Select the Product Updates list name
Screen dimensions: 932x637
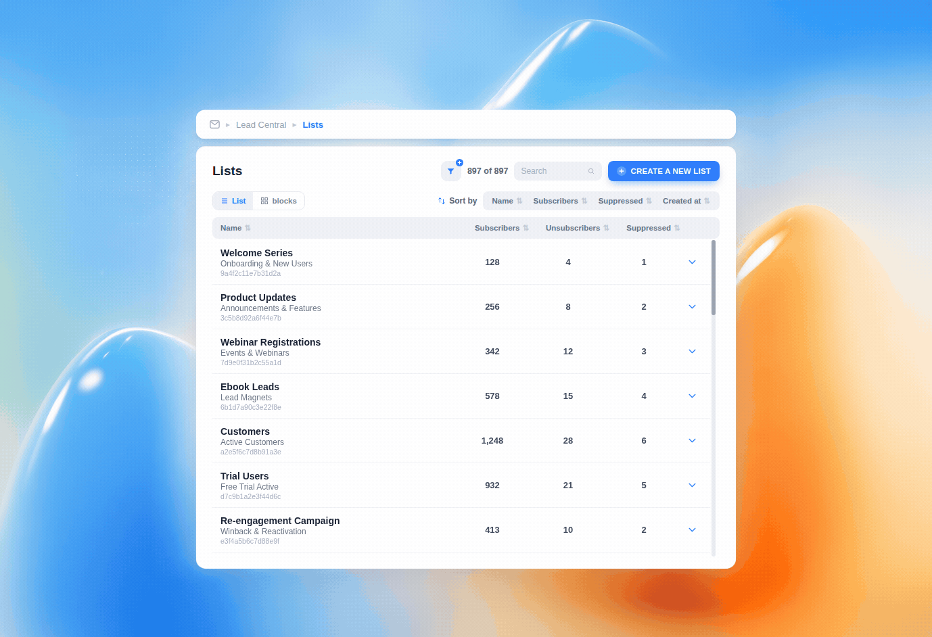[x=258, y=298]
